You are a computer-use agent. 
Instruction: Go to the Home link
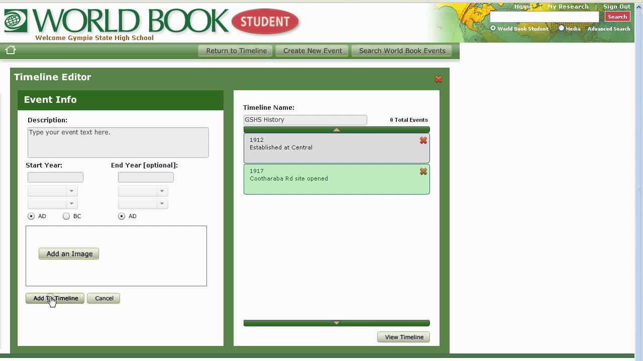[x=523, y=7]
